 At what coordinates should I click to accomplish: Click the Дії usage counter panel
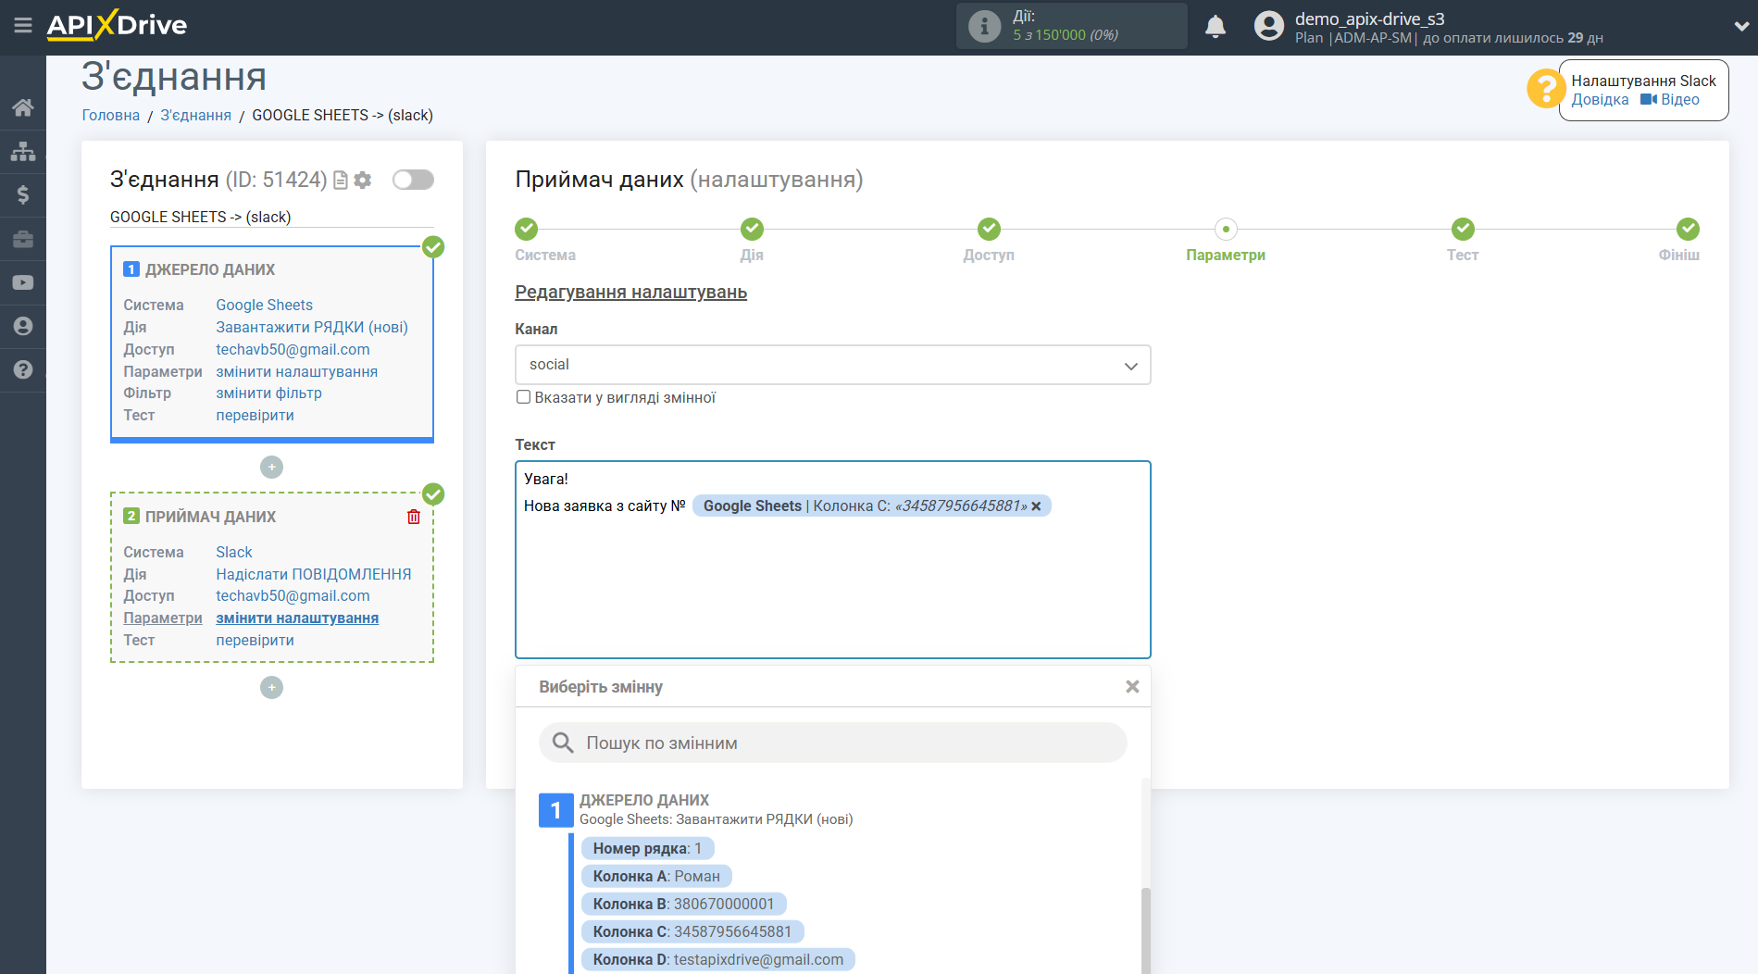pyautogui.click(x=1072, y=26)
